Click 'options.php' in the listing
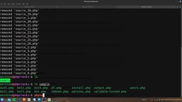 81,92
